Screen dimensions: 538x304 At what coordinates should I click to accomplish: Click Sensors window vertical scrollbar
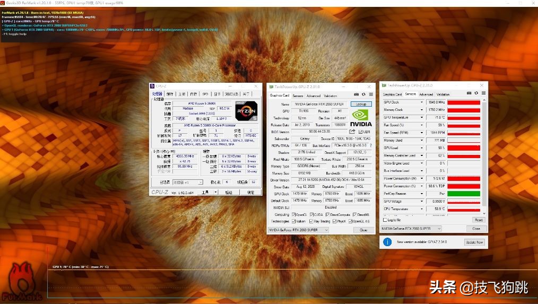click(484, 156)
